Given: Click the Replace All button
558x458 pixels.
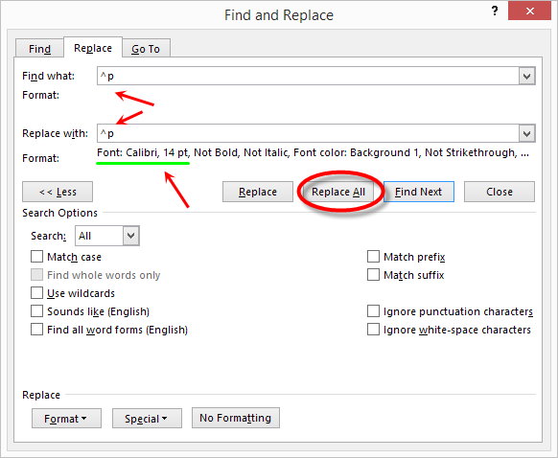Looking at the screenshot, I should (338, 192).
